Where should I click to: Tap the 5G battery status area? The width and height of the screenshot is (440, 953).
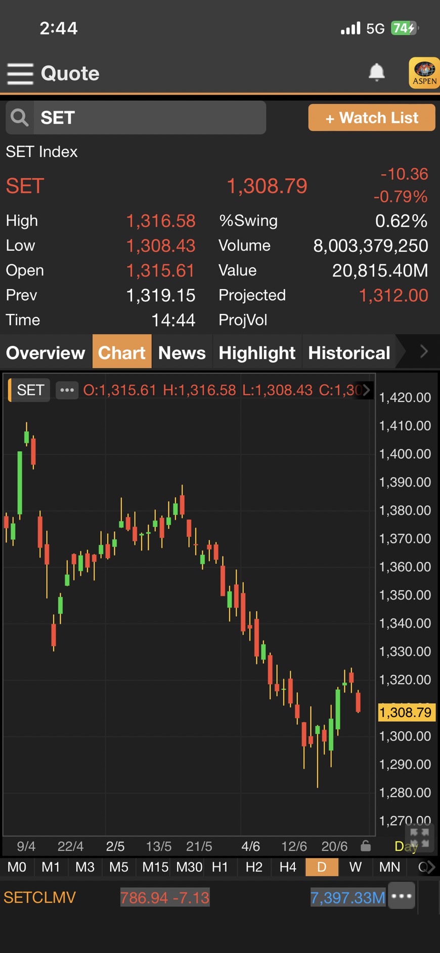coord(380,28)
